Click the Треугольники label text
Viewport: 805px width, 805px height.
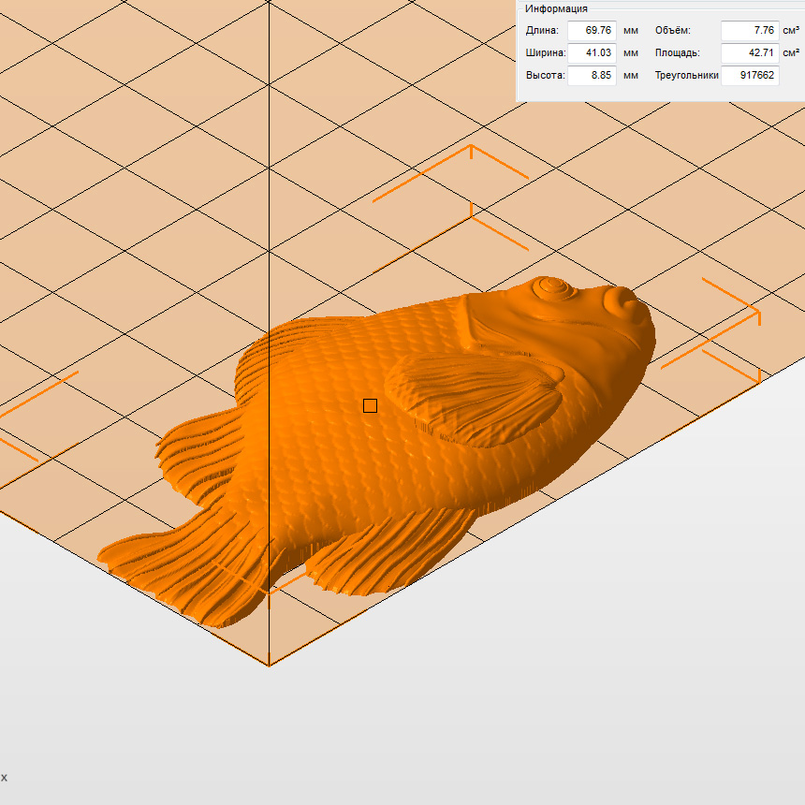coord(686,75)
